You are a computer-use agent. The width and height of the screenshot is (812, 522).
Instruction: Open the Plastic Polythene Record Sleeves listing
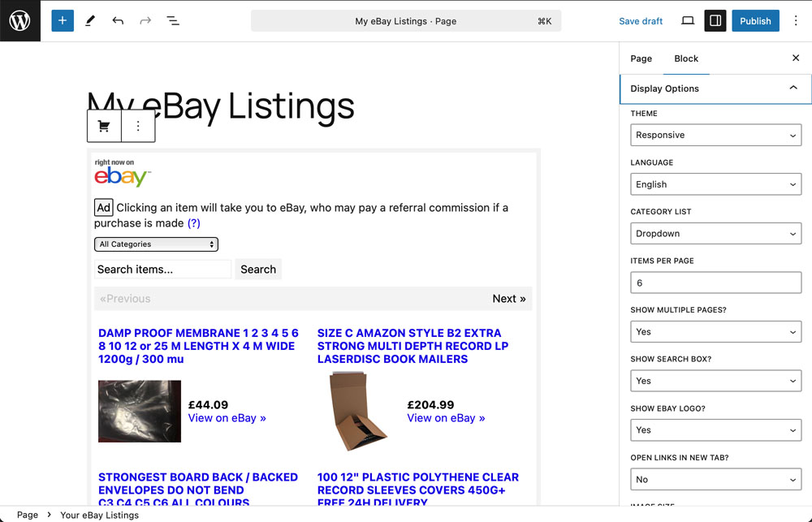point(418,490)
